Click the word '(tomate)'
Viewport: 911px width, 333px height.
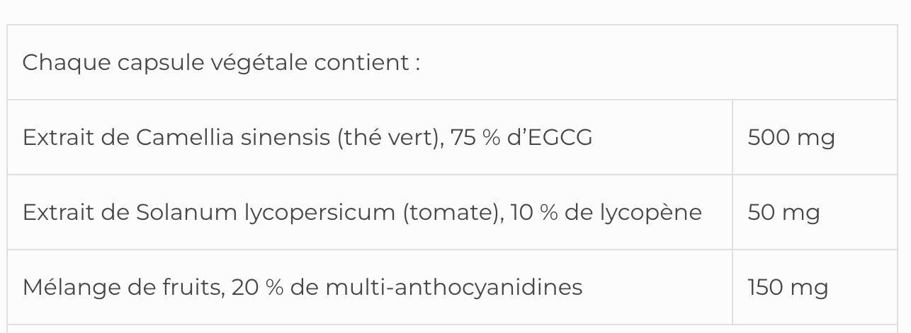point(451,212)
